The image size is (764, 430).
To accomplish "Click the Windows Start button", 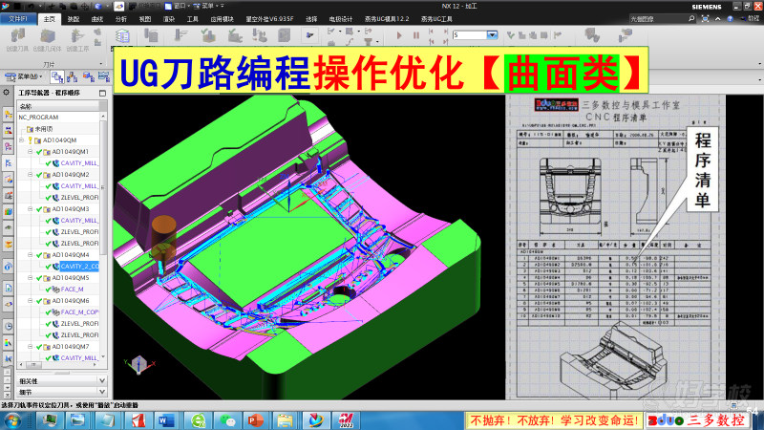I will click(11, 420).
